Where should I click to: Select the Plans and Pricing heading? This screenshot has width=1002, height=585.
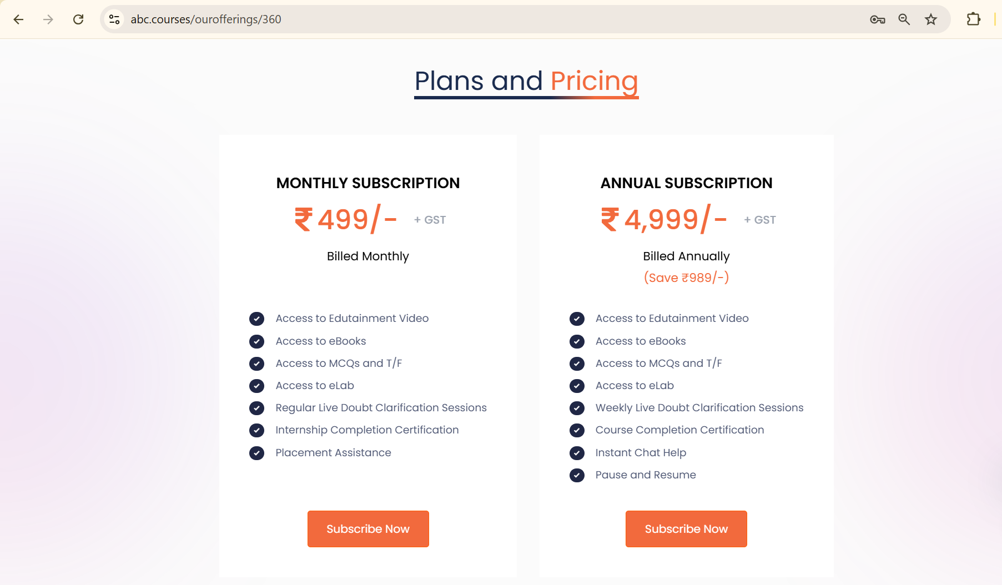click(x=526, y=81)
